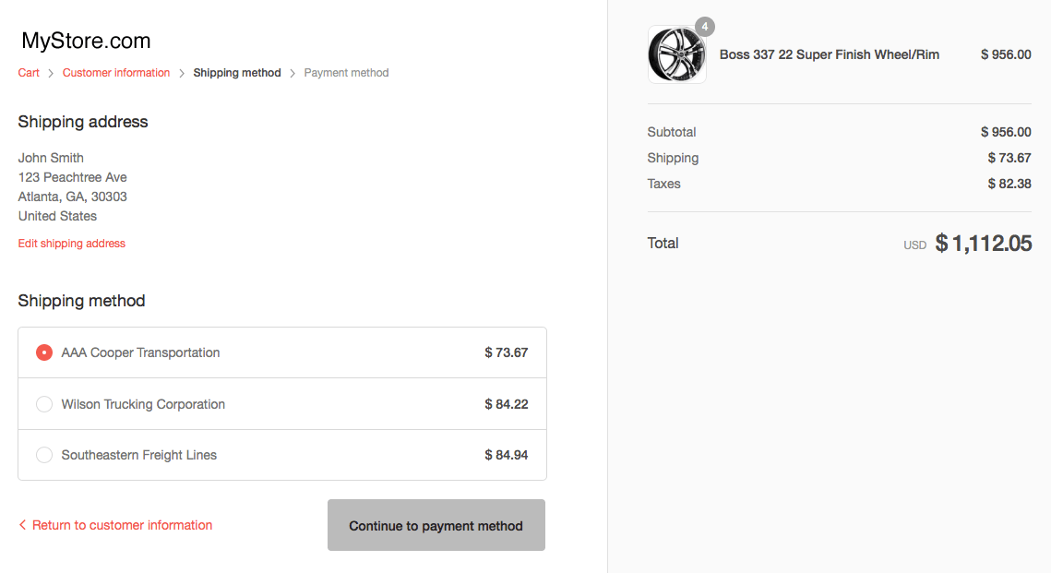Screen dimensions: 1051x573
Task: Open the Cart breadcrumb page
Action: coord(28,72)
